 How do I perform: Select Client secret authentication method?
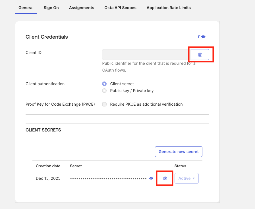104,84
